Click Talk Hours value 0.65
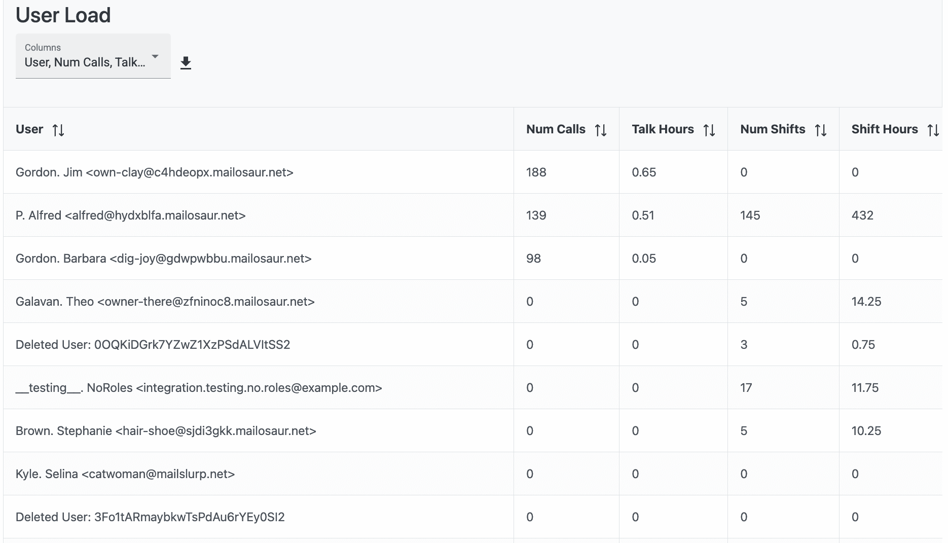 pyautogui.click(x=644, y=172)
